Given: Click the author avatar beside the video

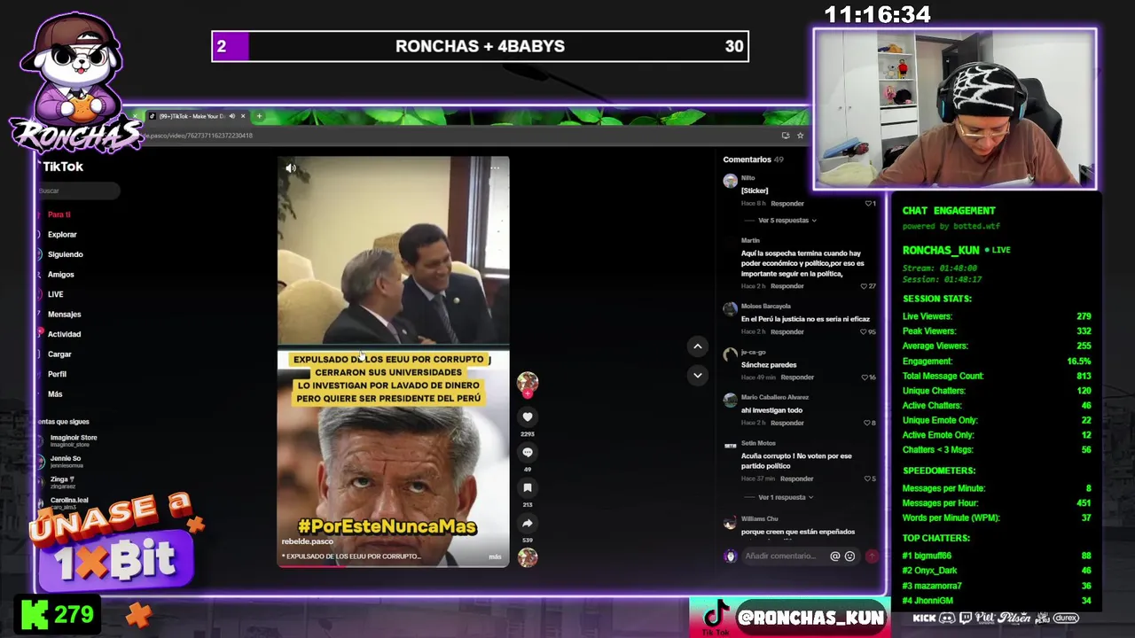Looking at the screenshot, I should pyautogui.click(x=528, y=382).
